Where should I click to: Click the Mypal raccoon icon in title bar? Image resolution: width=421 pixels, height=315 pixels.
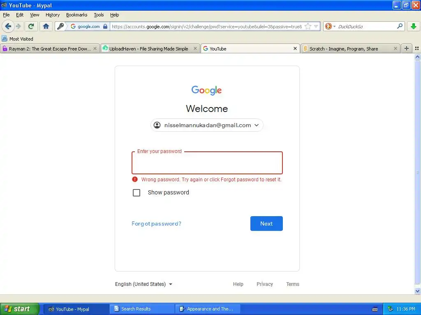[4, 5]
